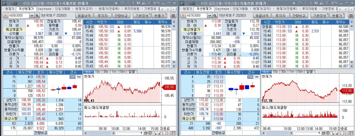Click the 투자자 button in the left window

102,16
